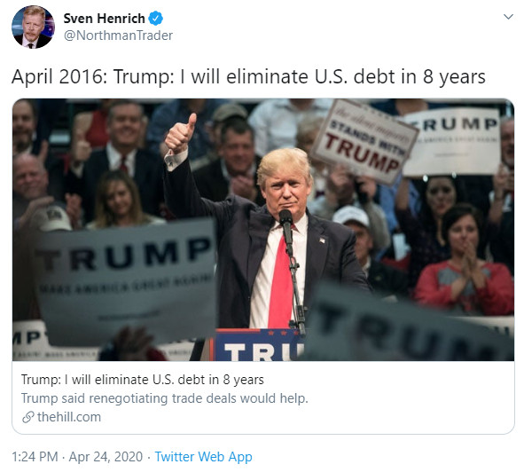Click the blue podium sign in photo
The image size is (524, 472).
[258, 345]
